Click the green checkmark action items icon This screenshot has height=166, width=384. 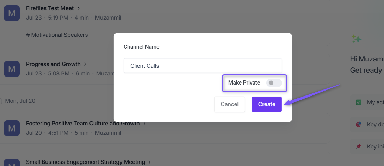pyautogui.click(x=358, y=102)
